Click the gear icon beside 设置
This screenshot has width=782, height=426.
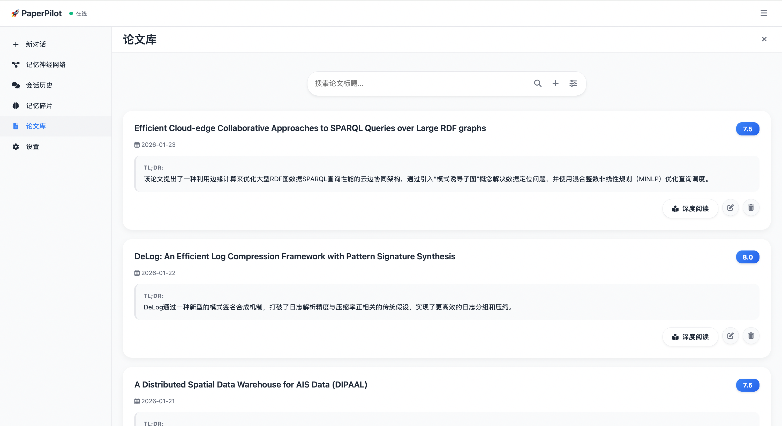[x=16, y=147]
